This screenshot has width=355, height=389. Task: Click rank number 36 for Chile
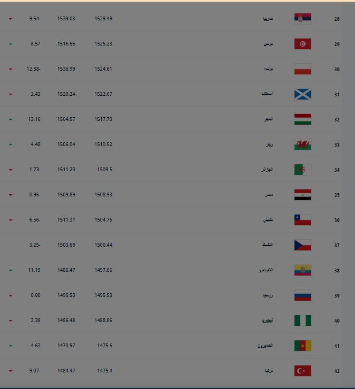point(337,220)
